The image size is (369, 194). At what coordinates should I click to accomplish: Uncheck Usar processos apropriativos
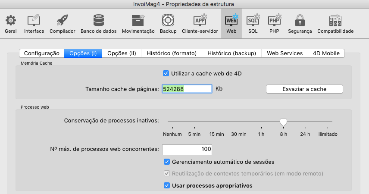[x=167, y=186]
